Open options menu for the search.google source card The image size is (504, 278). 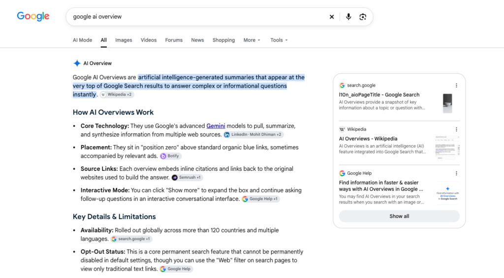pos(456,86)
